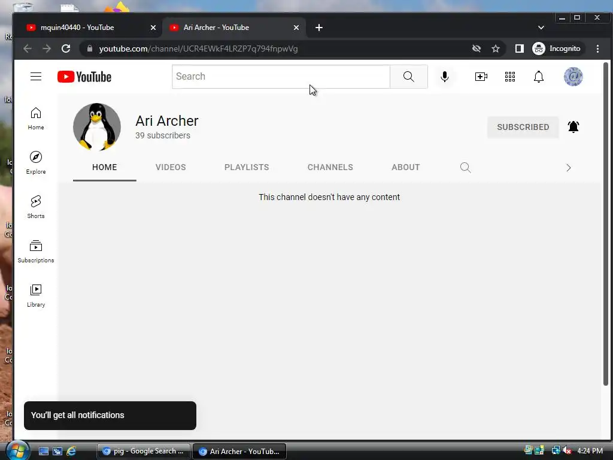Screen dimensions: 613x460
Task: Open the YouTube hamburger guide menu
Action: coord(36,76)
